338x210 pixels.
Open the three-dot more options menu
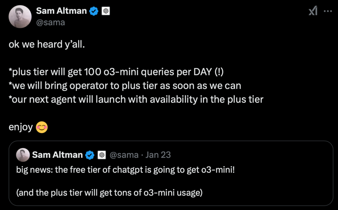pyautogui.click(x=327, y=11)
